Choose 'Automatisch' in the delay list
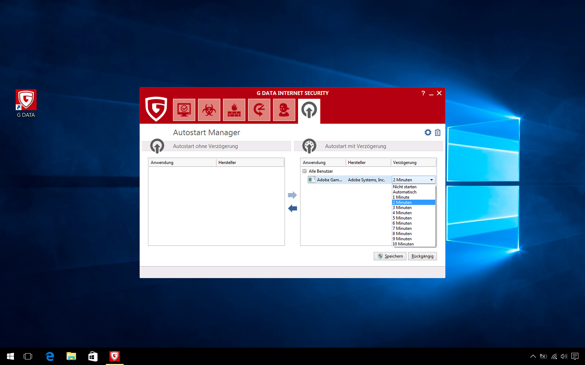585x365 pixels. click(405, 192)
